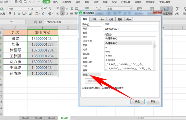This screenshot has height=121, width=186.
Task: Switch to the Pattern tab in dialog
Action: click(x=120, y=19)
